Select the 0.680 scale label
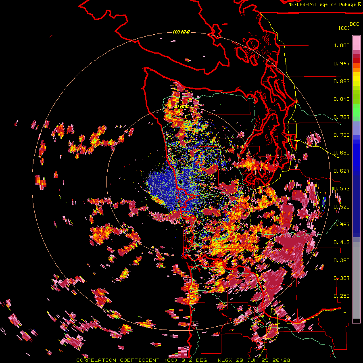The width and height of the screenshot is (363, 363). click(342, 153)
